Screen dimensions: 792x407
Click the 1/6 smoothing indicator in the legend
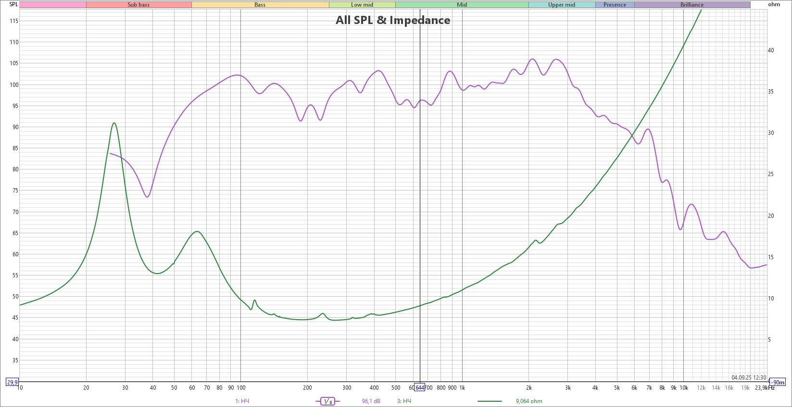[x=327, y=401]
